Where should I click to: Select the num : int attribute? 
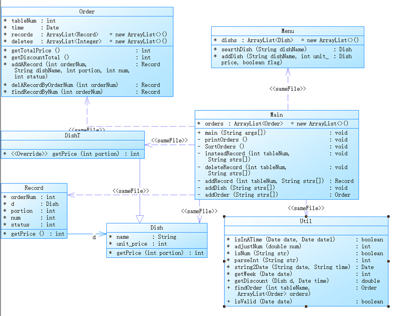pos(29,217)
